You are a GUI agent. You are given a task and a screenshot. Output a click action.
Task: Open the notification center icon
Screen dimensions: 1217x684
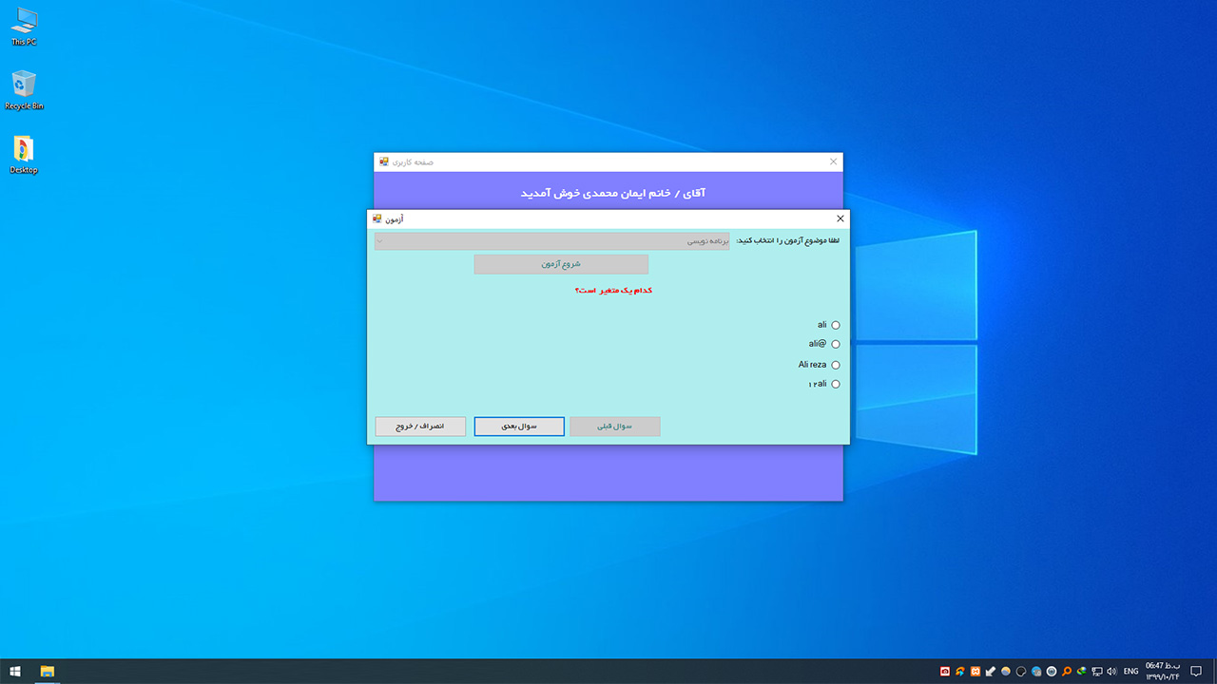pos(1196,672)
